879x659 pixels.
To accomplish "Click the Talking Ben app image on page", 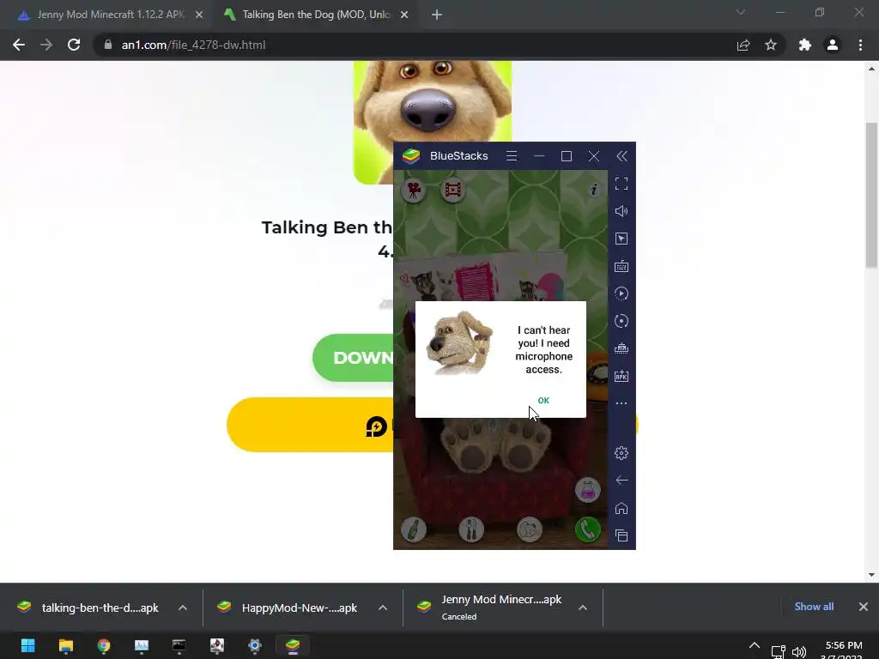I will pos(433,101).
